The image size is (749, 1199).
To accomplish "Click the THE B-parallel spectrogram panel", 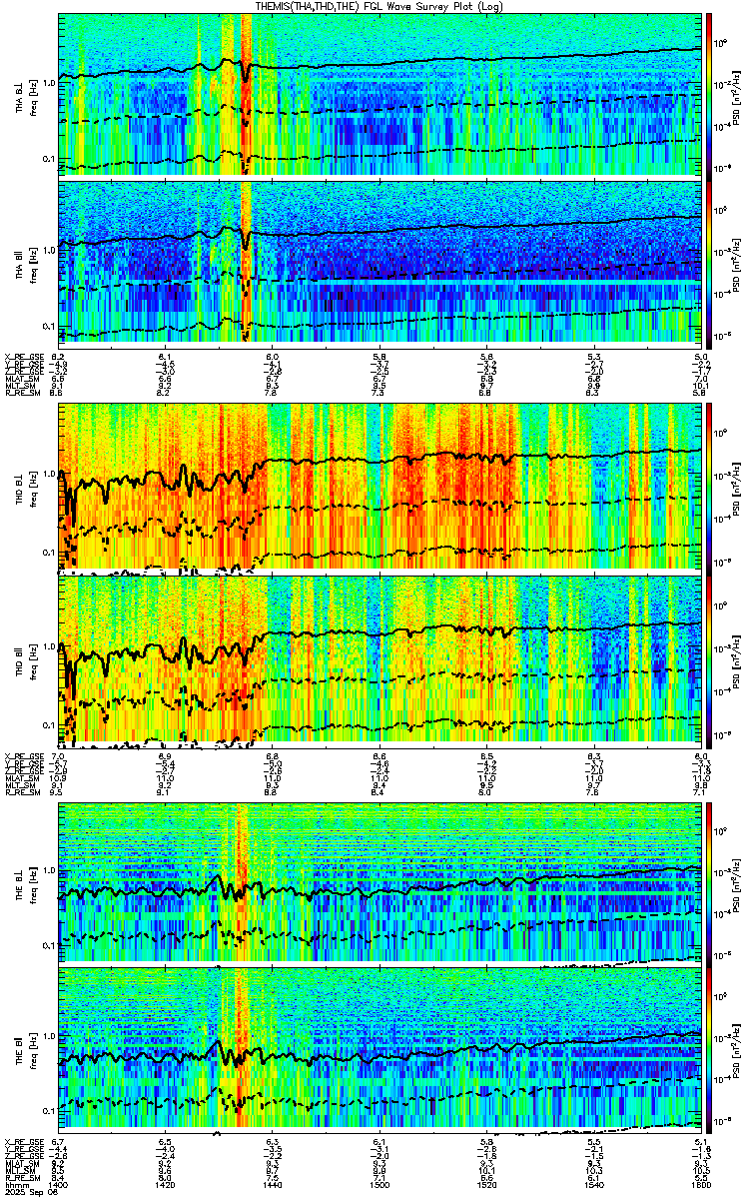I will tap(379, 1049).
